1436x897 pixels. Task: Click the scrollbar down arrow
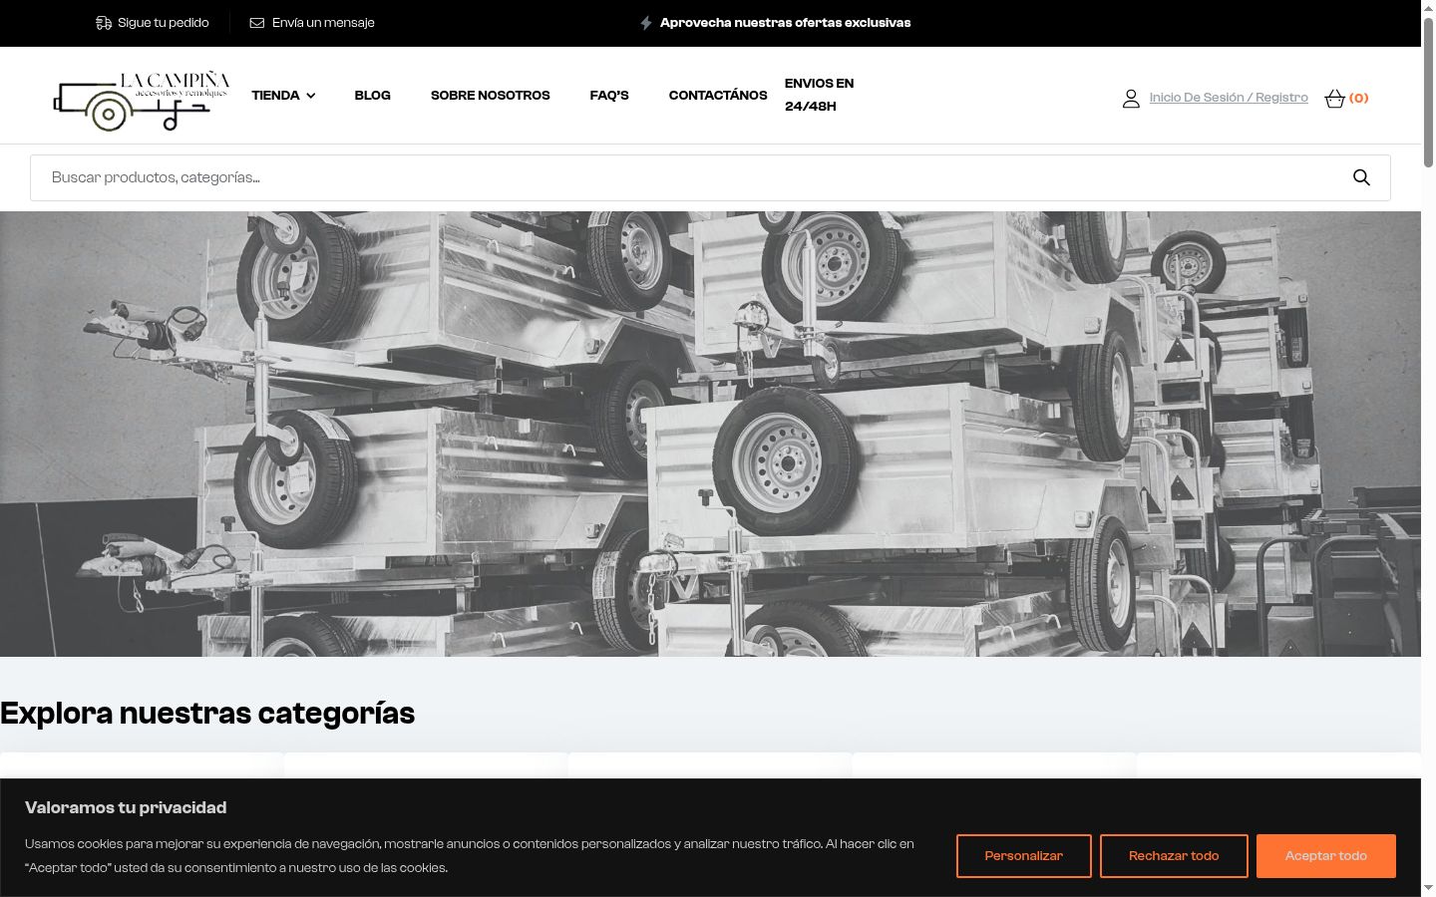1428,887
